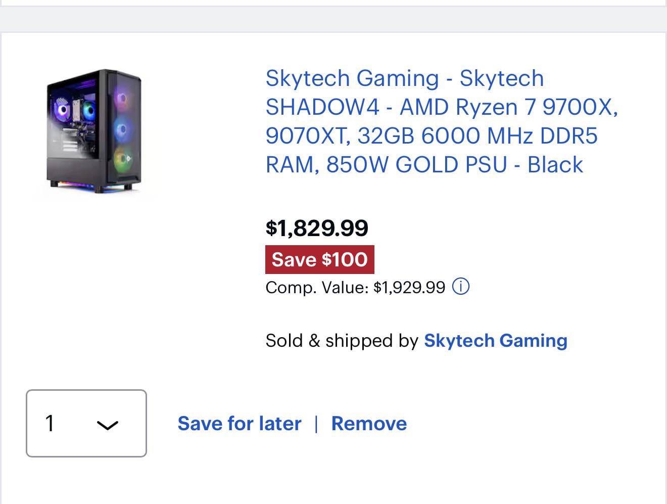The height and width of the screenshot is (504, 667).
Task: Click "Skytech Gaming - Skytech" title first line
Action: pos(405,78)
